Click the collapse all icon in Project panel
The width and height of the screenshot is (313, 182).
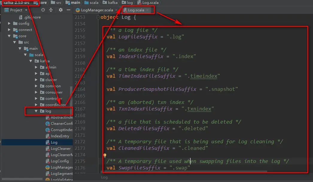[51, 10]
